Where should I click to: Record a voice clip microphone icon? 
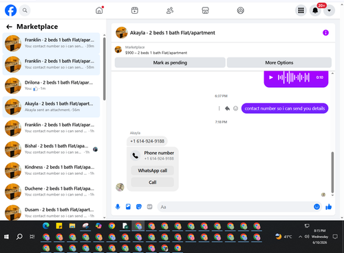click(x=118, y=207)
